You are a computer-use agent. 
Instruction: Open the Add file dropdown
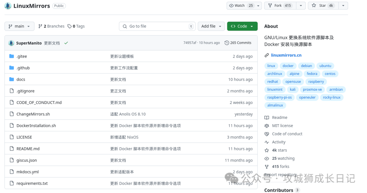click(211, 26)
